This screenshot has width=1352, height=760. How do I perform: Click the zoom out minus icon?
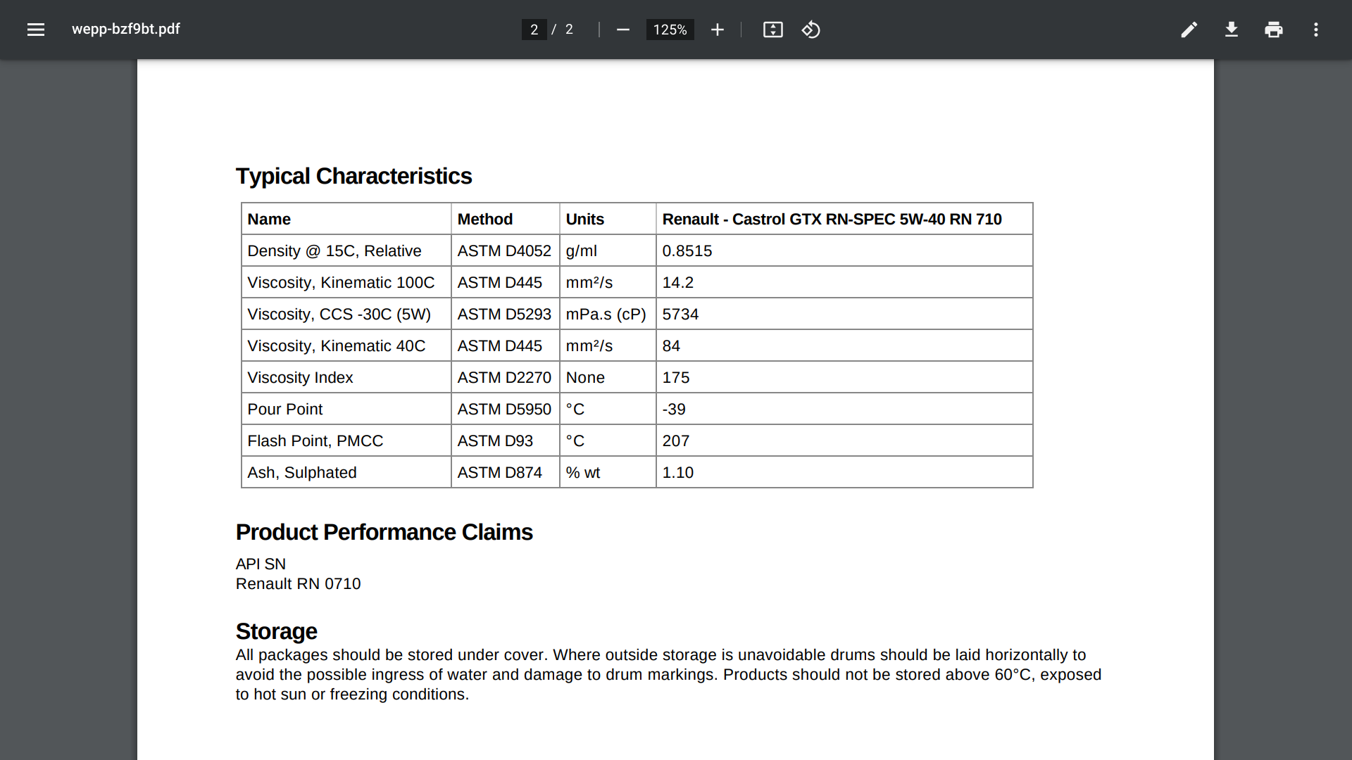[622, 30]
